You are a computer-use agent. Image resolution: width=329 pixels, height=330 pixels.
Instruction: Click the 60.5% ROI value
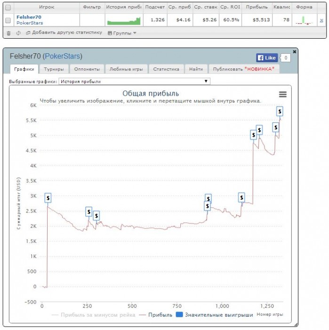tap(231, 20)
